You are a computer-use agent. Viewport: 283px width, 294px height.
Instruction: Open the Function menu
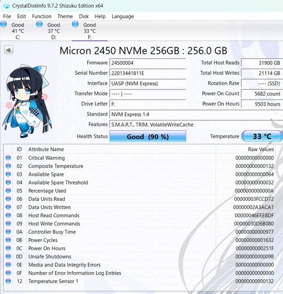[42, 17]
